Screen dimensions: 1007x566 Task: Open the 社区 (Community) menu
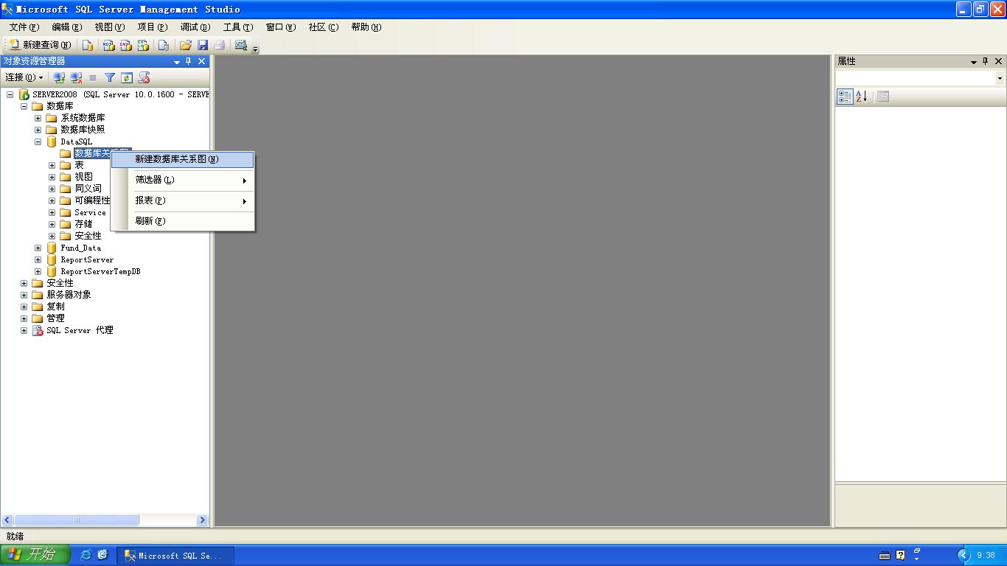pos(324,27)
